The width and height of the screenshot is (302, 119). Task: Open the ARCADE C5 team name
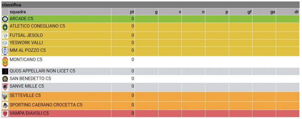point(21,19)
